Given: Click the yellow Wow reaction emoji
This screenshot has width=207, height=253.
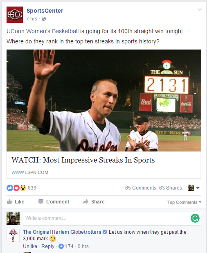Looking at the screenshot, I should point(23,188).
